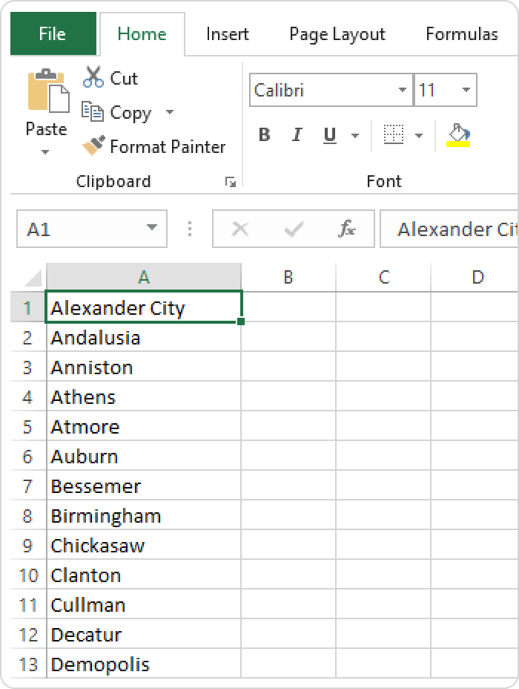
Task: Toggle Underline formatting
Action: [x=330, y=135]
